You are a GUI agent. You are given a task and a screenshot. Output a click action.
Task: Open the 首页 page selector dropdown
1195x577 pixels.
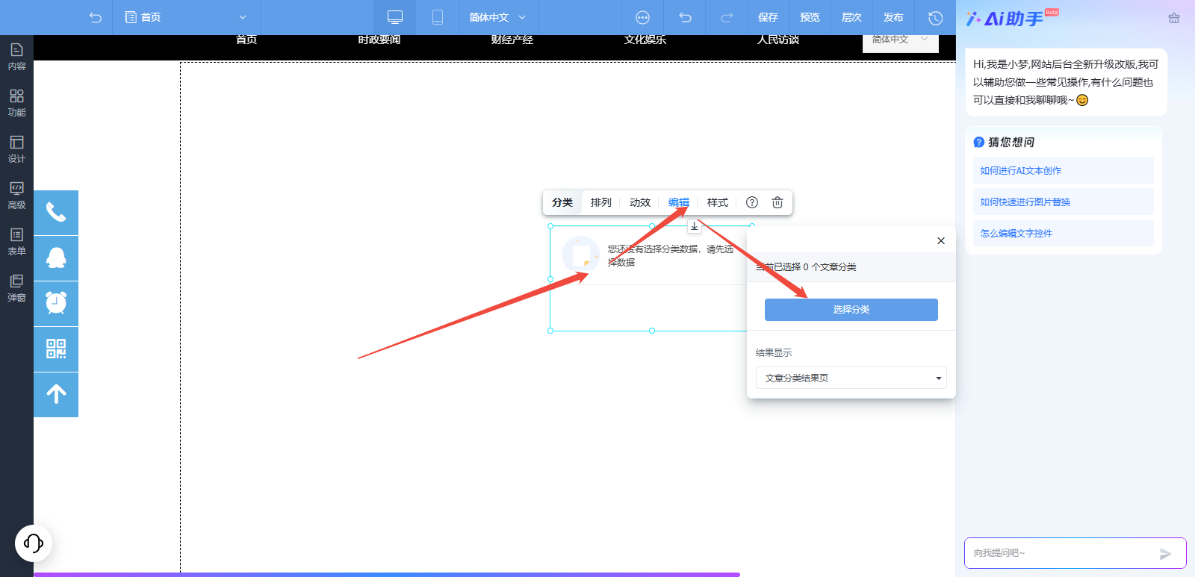(186, 17)
